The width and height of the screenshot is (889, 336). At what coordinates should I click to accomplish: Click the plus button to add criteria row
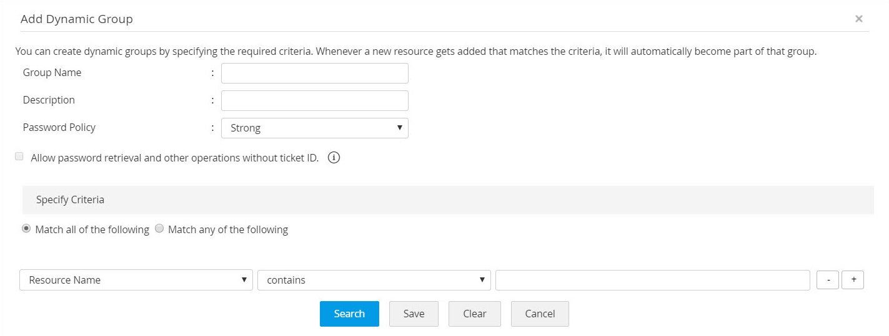[853, 280]
